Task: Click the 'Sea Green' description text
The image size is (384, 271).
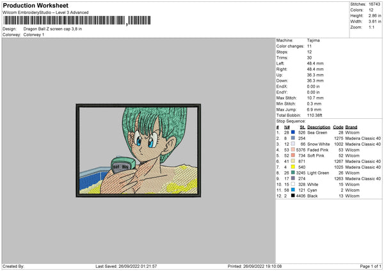Action: click(317, 132)
